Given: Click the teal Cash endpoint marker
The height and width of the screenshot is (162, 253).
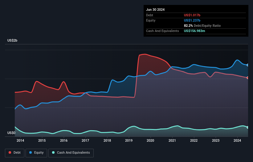Looking at the screenshot, I should coord(248,127).
